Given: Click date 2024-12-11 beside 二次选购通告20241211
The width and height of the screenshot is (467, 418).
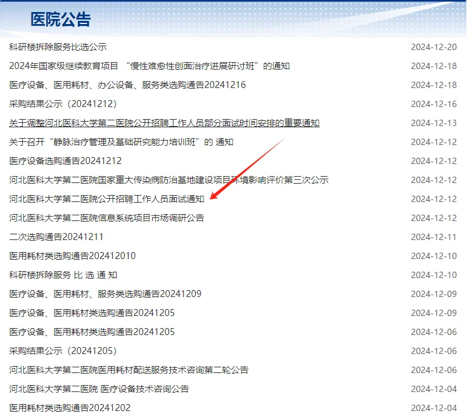Looking at the screenshot, I should click(433, 237).
